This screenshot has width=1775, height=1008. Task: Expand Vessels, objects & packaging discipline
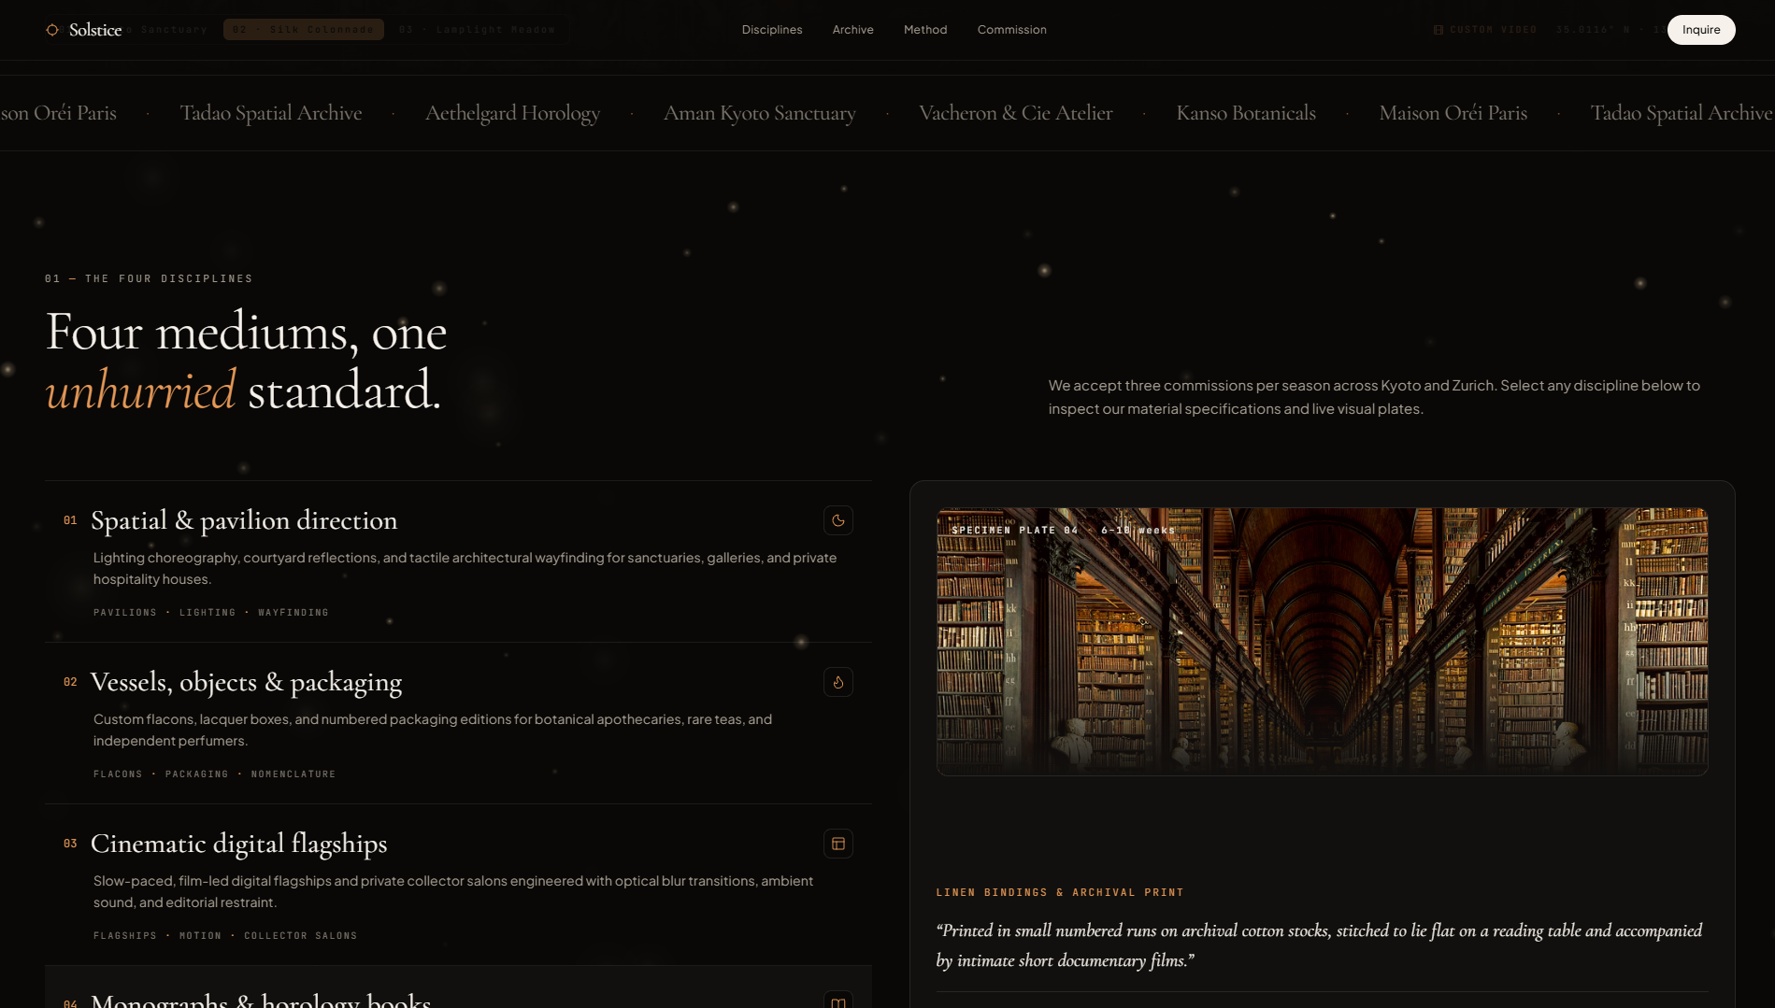click(x=458, y=723)
